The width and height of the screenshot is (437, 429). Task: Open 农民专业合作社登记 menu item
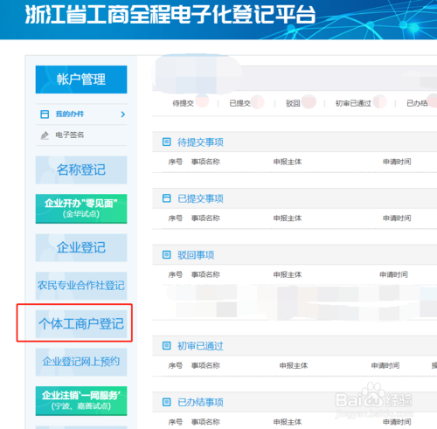(x=81, y=286)
